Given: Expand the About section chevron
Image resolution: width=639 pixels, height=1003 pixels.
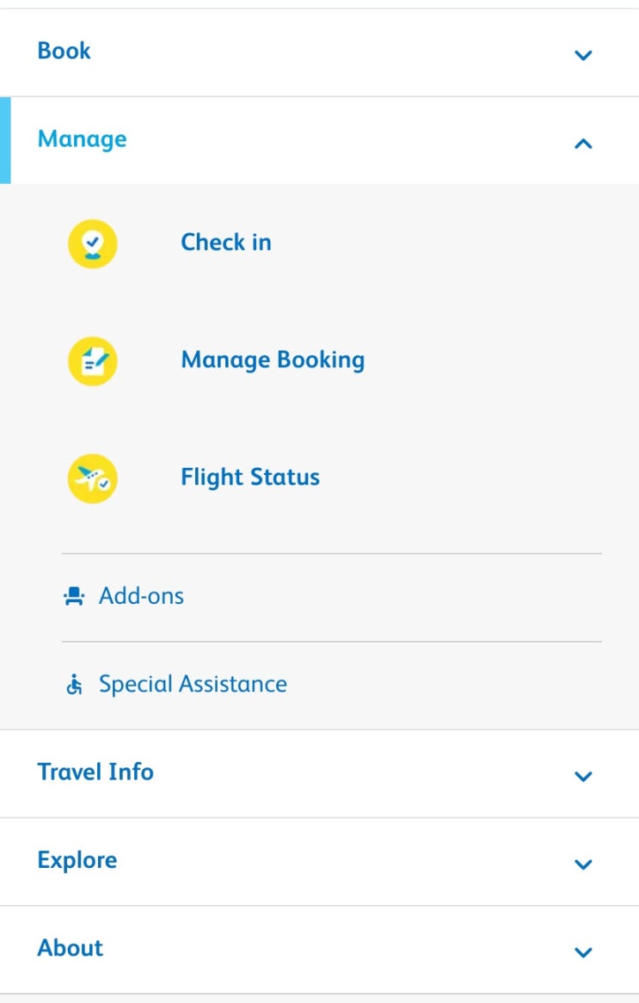Looking at the screenshot, I should [583, 951].
